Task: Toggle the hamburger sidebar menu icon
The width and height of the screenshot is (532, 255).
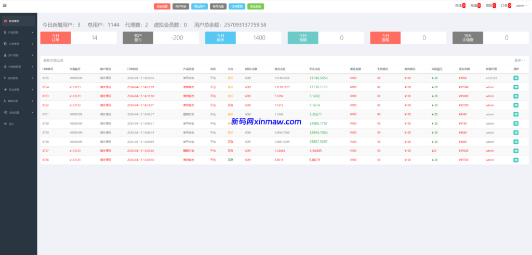Action: tap(5, 6)
